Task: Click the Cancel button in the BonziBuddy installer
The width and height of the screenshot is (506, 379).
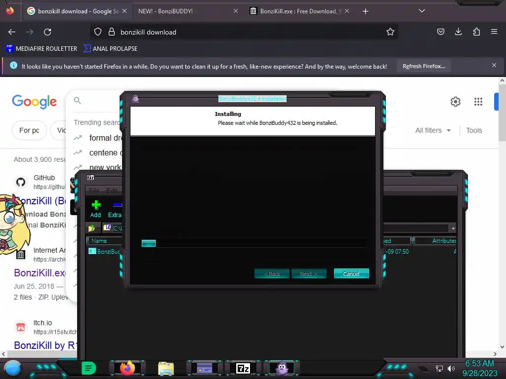Action: coord(351,273)
